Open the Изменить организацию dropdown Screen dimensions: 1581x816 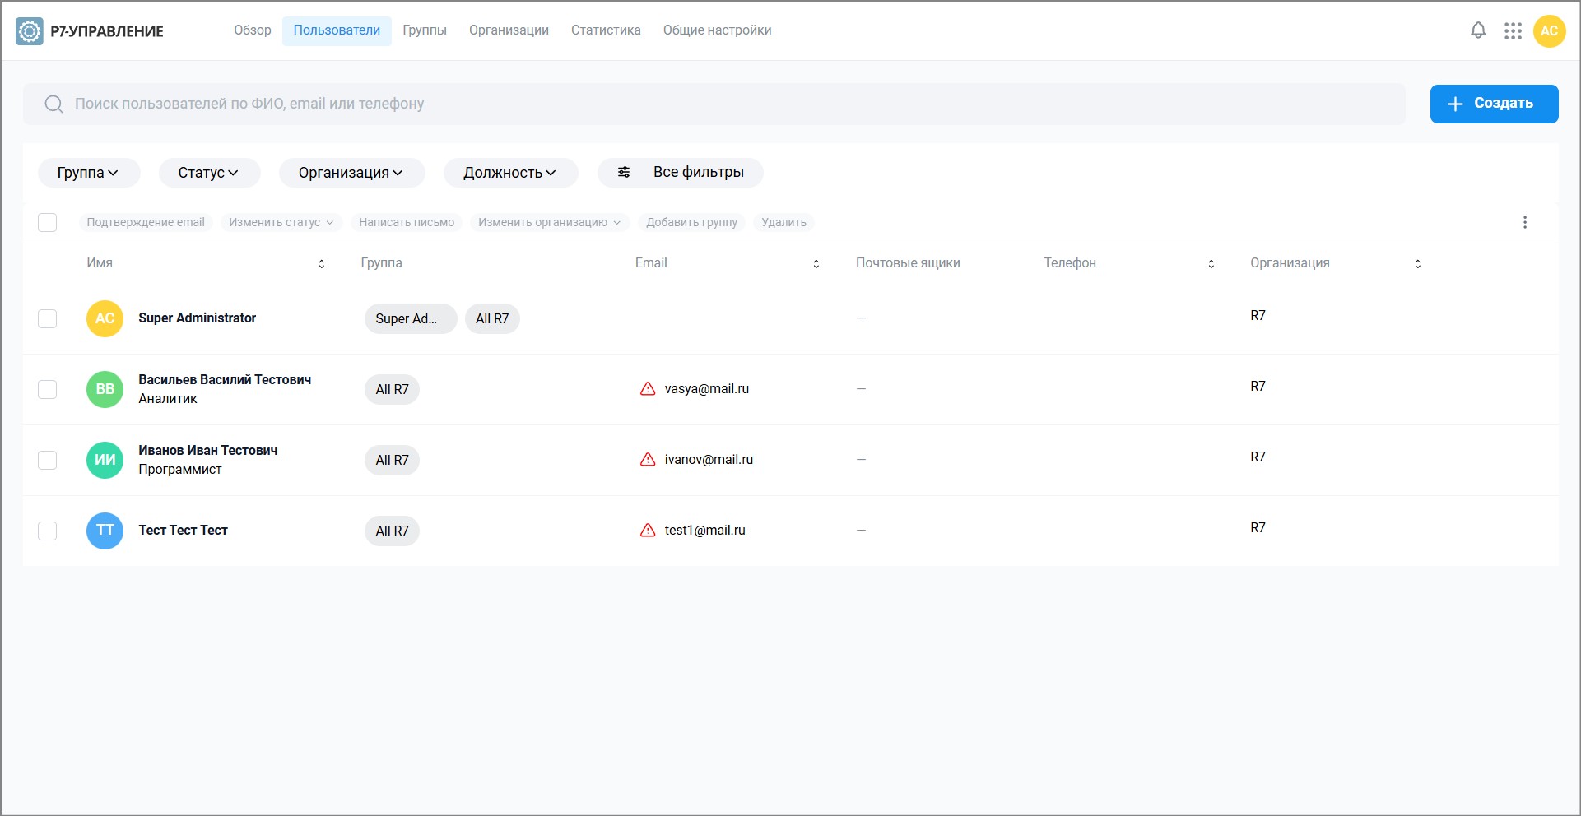coord(549,222)
